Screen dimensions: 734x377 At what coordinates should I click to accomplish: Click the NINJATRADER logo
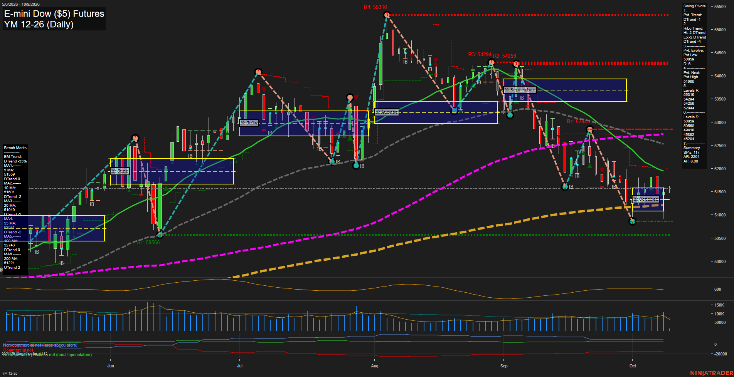[x=711, y=373]
